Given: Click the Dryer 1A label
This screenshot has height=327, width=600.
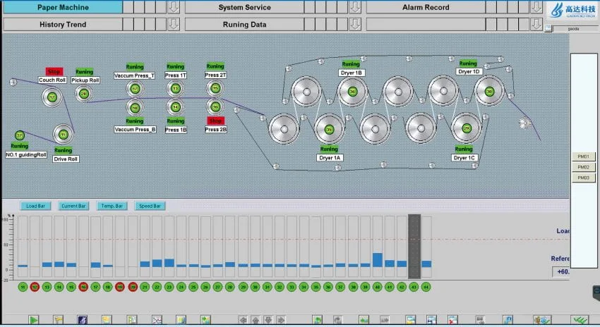Looking at the screenshot, I should click(x=330, y=158).
